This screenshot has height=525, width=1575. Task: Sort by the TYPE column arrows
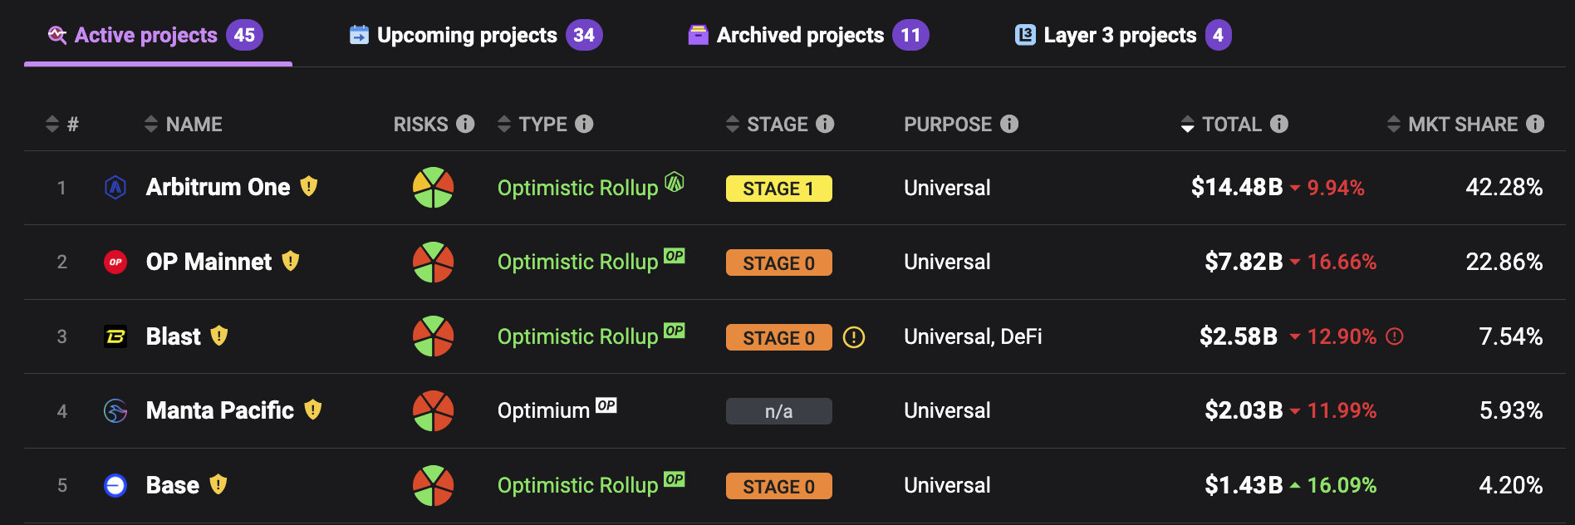(x=503, y=125)
